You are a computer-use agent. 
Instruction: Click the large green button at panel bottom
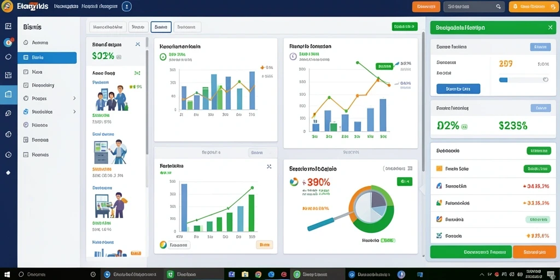[471, 252]
